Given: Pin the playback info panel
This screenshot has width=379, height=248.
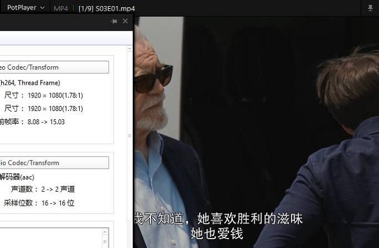Looking at the screenshot, I should click(x=114, y=21).
